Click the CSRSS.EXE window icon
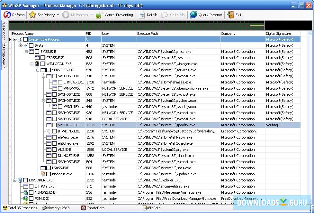This screenshot has height=213, width=314. click(x=37, y=58)
